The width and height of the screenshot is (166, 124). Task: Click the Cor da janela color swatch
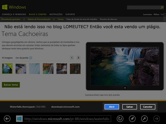pyautogui.click(x=31, y=58)
